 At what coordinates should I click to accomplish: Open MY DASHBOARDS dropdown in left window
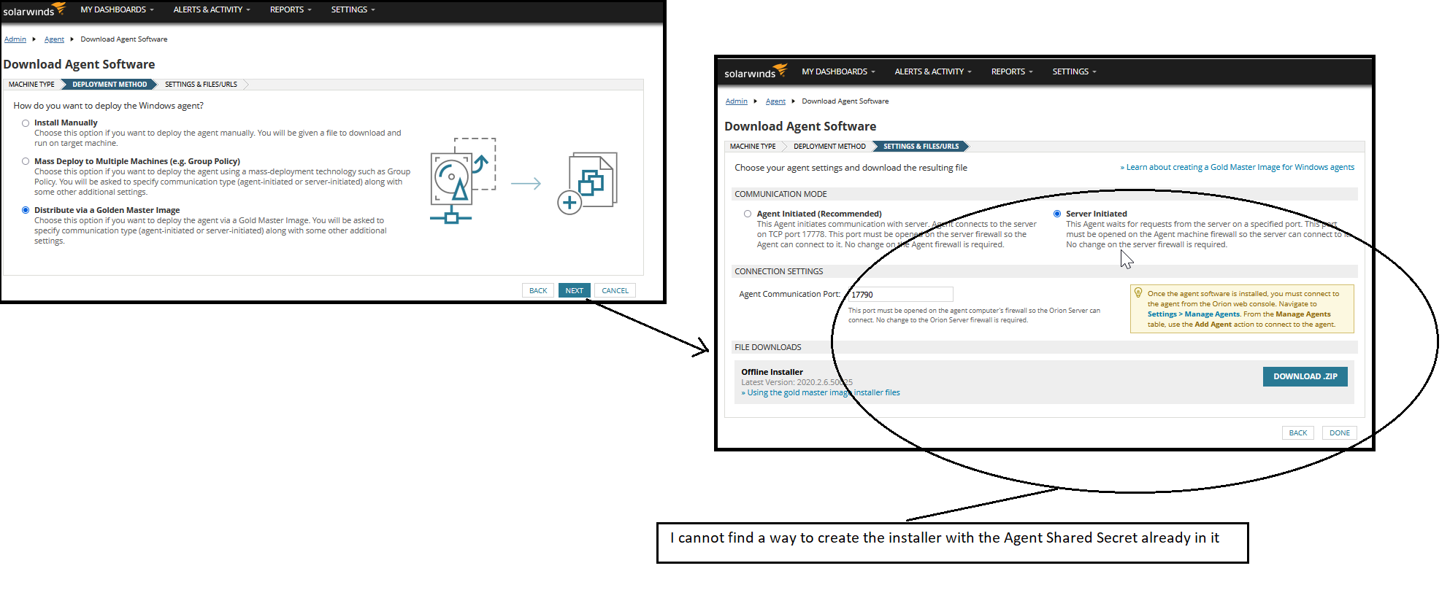[x=117, y=9]
